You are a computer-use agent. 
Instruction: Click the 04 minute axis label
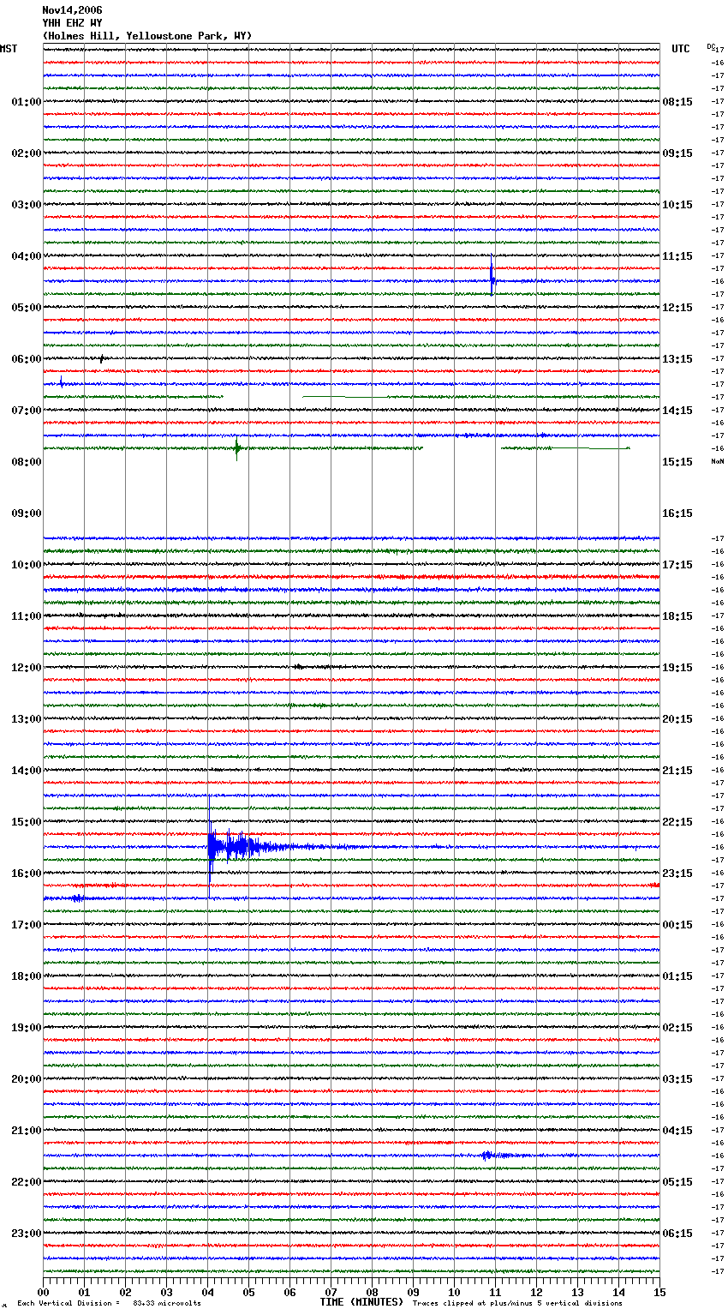(x=207, y=1292)
